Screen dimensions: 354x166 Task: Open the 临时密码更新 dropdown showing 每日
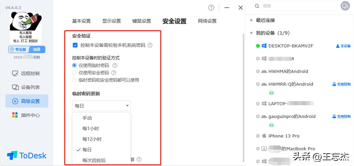pyautogui.click(x=101, y=106)
